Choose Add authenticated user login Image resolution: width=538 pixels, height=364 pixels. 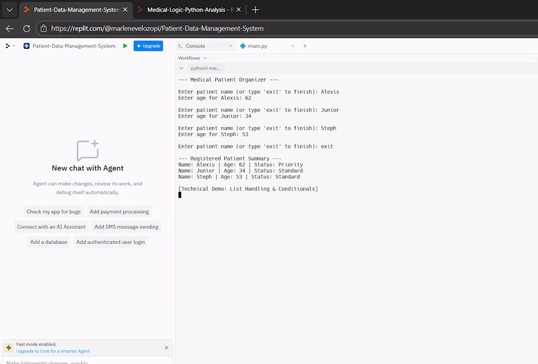coord(111,242)
